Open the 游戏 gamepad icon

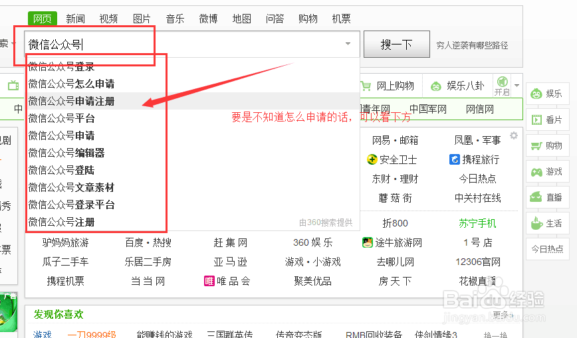536,172
